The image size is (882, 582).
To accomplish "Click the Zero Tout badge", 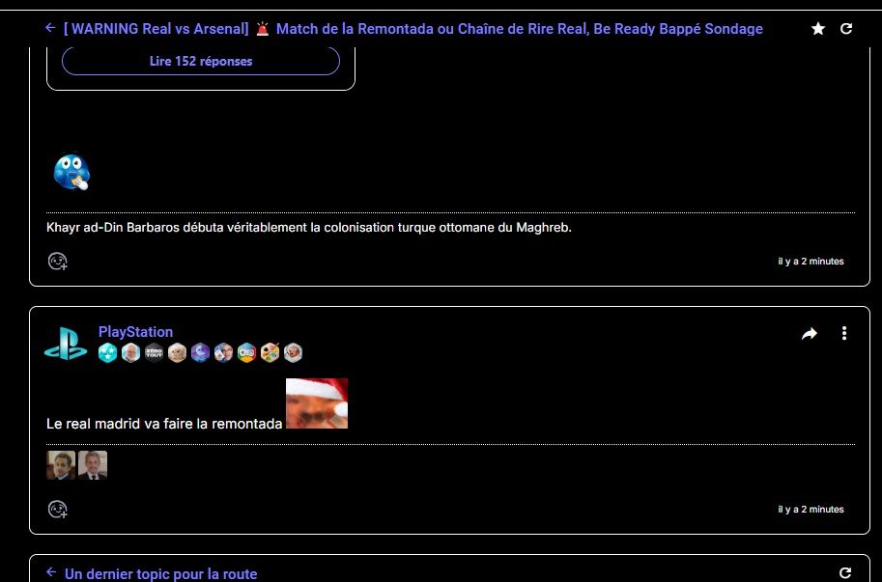I will click(154, 353).
